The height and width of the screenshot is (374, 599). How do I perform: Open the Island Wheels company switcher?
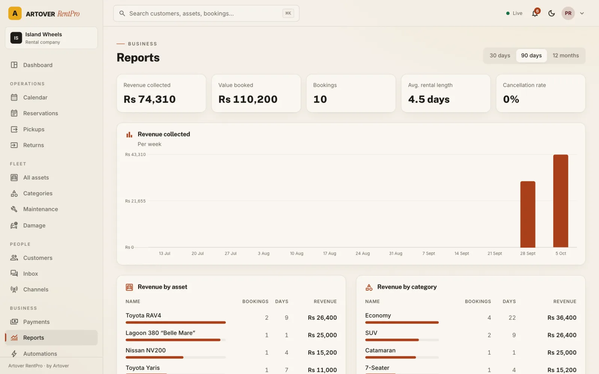tap(51, 38)
